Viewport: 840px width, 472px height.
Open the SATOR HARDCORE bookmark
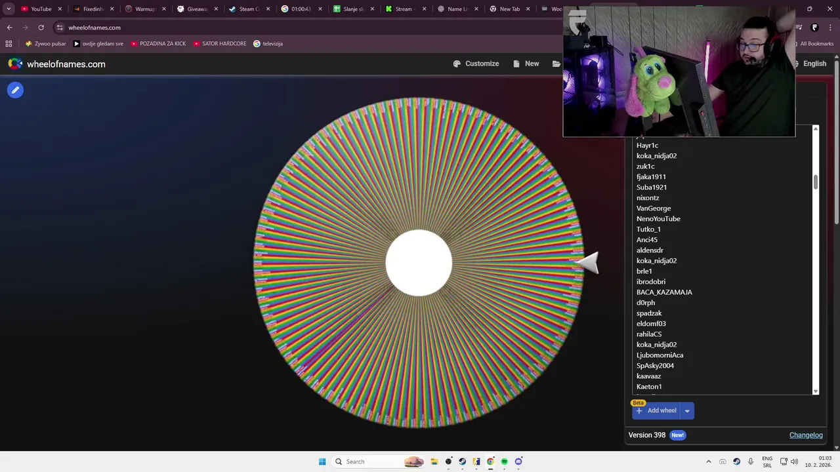[x=219, y=44]
